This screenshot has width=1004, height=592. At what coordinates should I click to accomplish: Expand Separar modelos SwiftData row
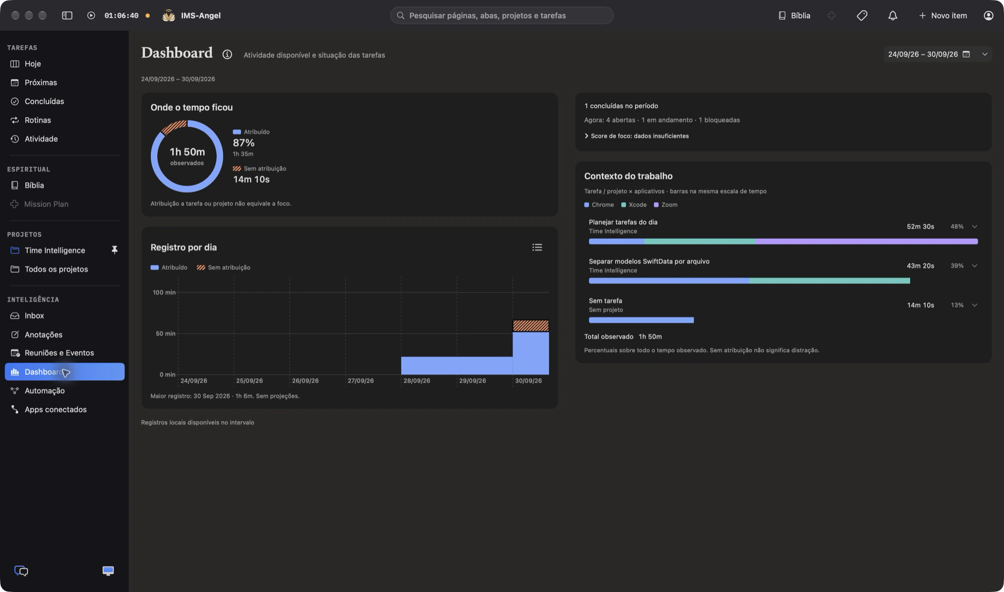tap(974, 266)
